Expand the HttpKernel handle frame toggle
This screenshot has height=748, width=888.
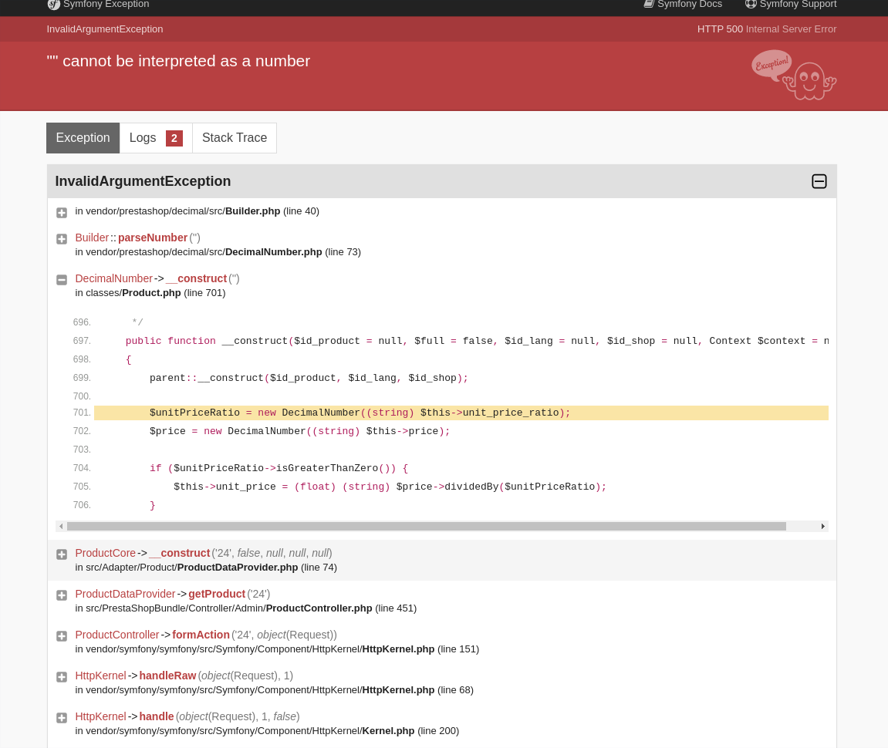click(x=62, y=718)
